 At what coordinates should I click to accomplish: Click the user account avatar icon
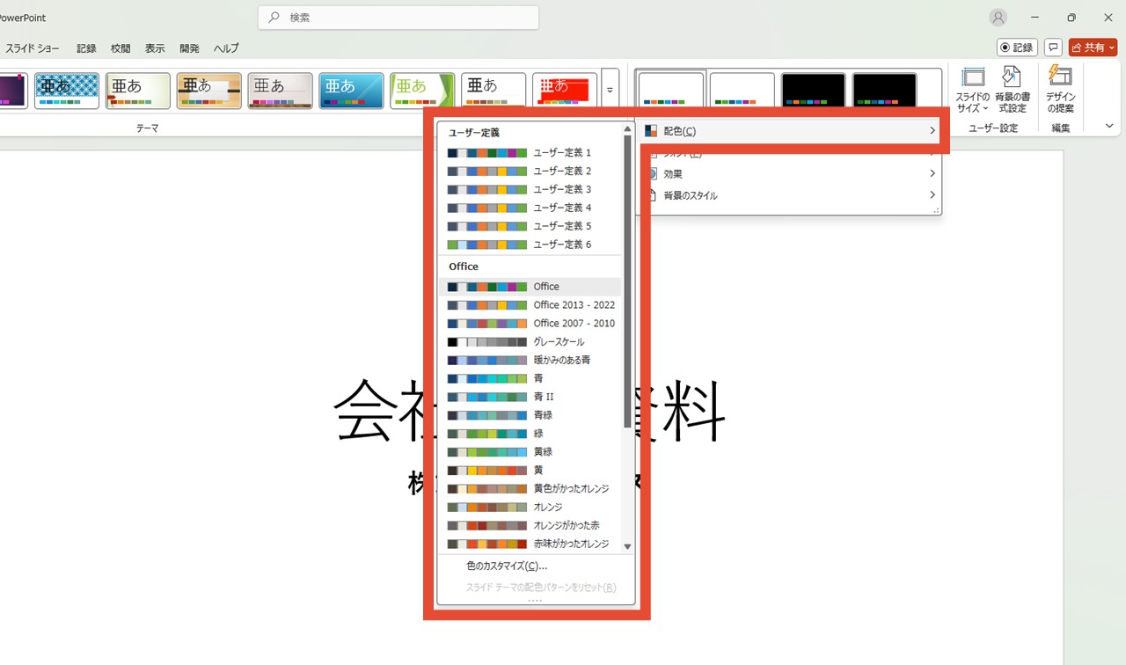click(998, 18)
